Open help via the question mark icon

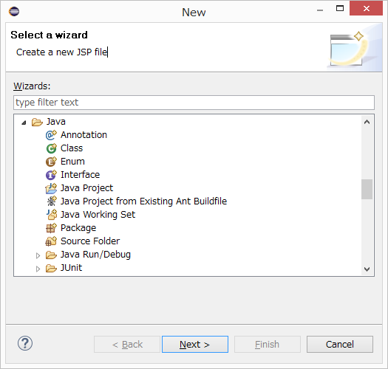point(25,344)
